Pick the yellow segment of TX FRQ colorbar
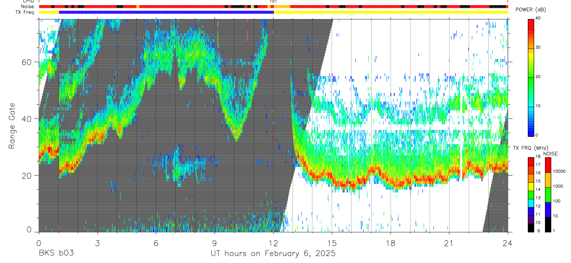Image resolution: width=571 pixels, height=263 pixels. [531, 186]
